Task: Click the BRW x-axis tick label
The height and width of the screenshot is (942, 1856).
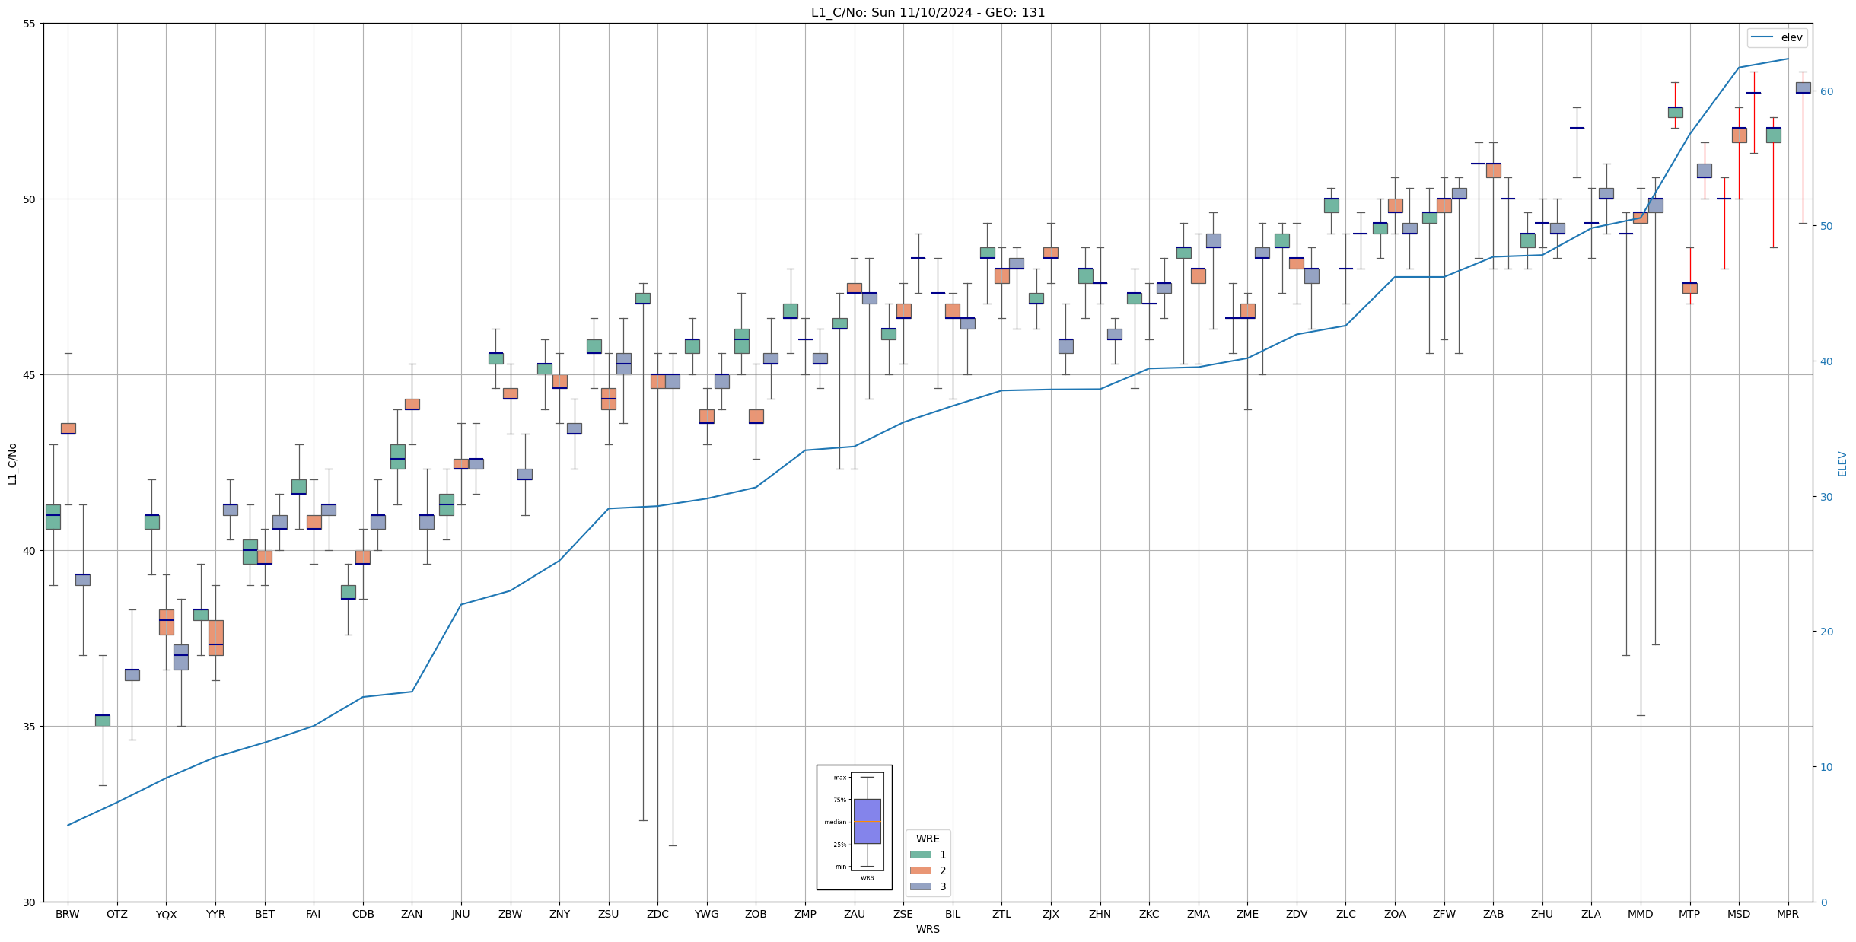Action: click(68, 914)
